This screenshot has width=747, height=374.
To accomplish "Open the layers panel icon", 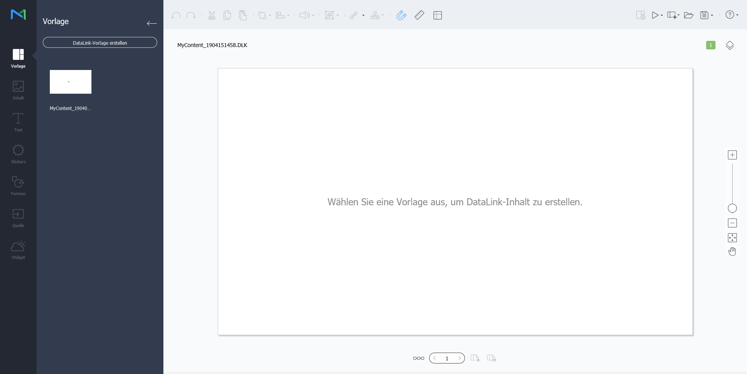I will (x=730, y=45).
